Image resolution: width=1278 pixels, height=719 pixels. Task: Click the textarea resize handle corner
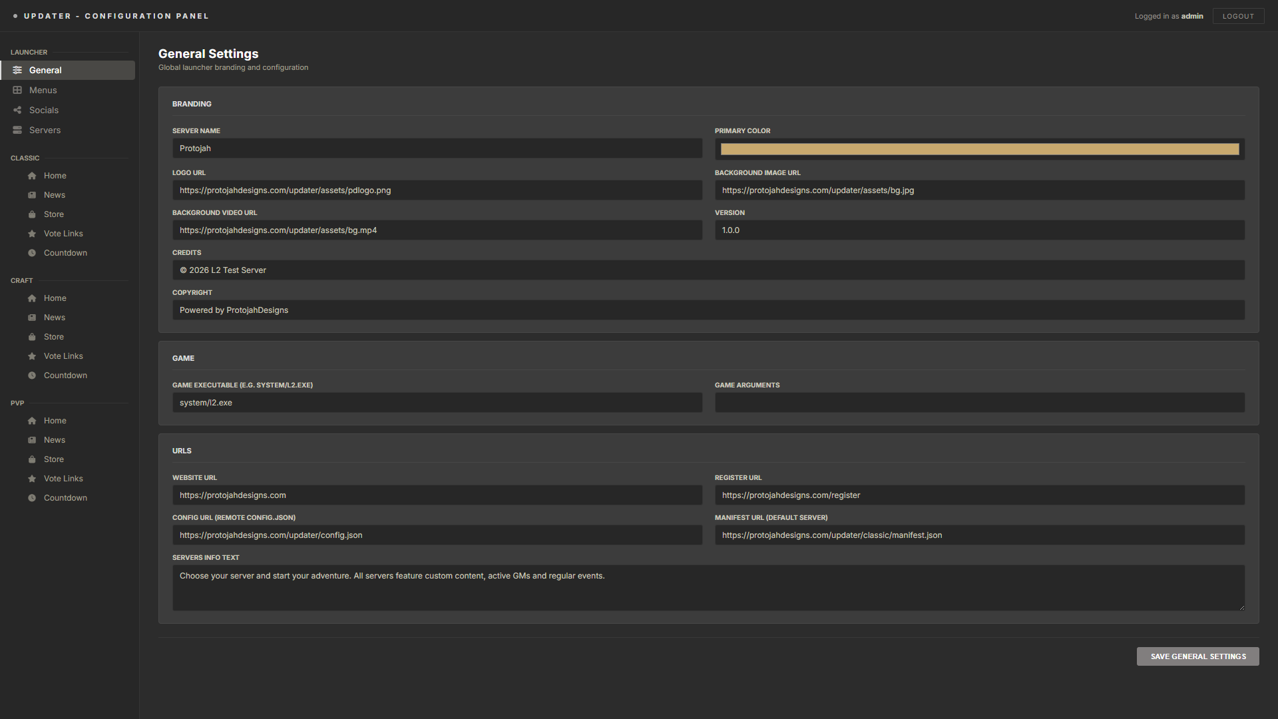1241,607
